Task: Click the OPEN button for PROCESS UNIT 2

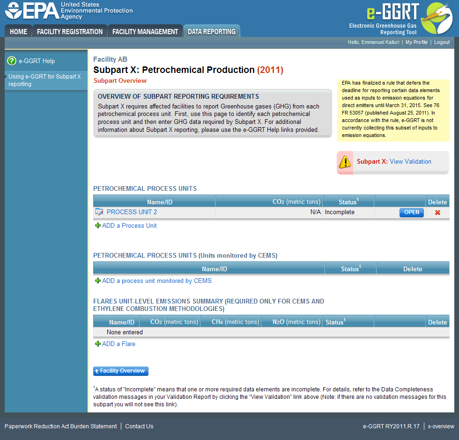Action: click(412, 212)
